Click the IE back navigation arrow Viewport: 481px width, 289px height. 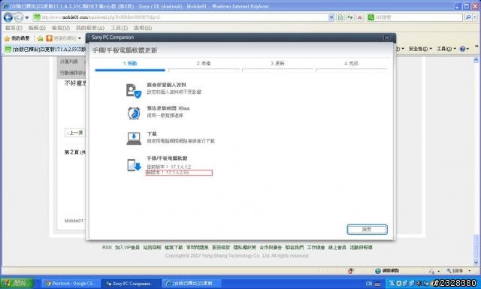click(x=8, y=17)
